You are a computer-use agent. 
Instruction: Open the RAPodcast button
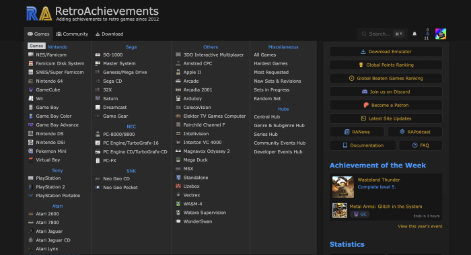(415, 132)
